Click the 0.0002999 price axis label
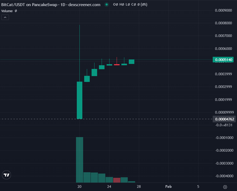 point(223,87)
